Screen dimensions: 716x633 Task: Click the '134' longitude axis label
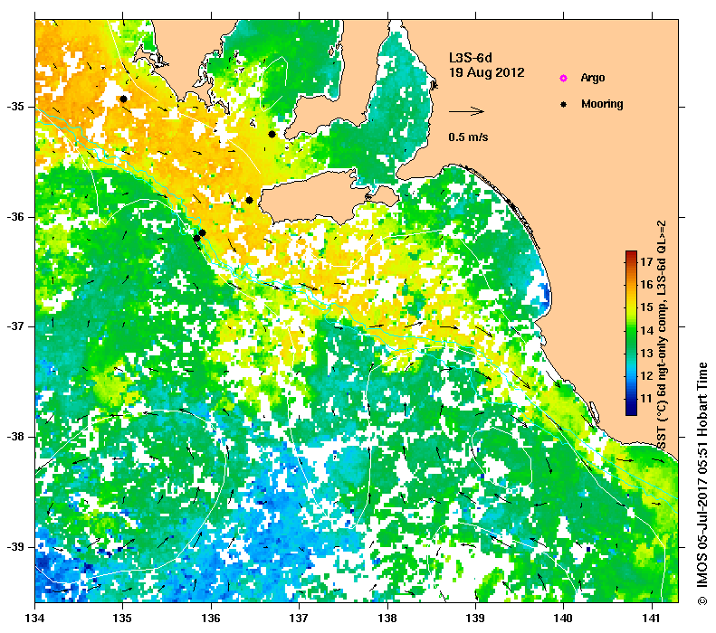pos(34,619)
